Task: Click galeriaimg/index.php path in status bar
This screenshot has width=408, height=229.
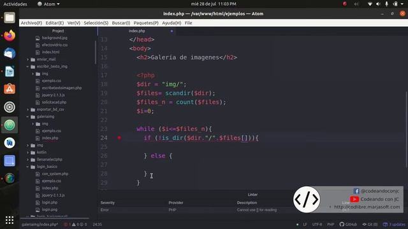Action: coord(40,225)
